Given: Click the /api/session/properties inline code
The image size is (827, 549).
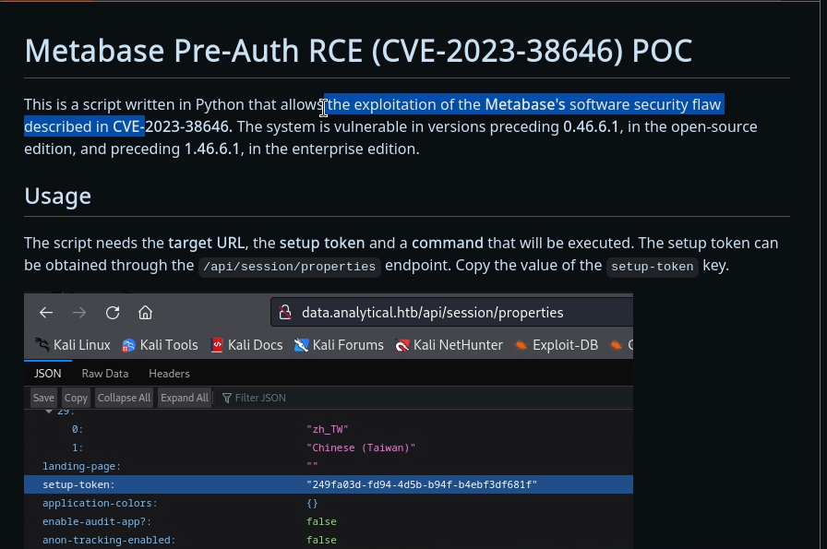Looking at the screenshot, I should click(290, 267).
